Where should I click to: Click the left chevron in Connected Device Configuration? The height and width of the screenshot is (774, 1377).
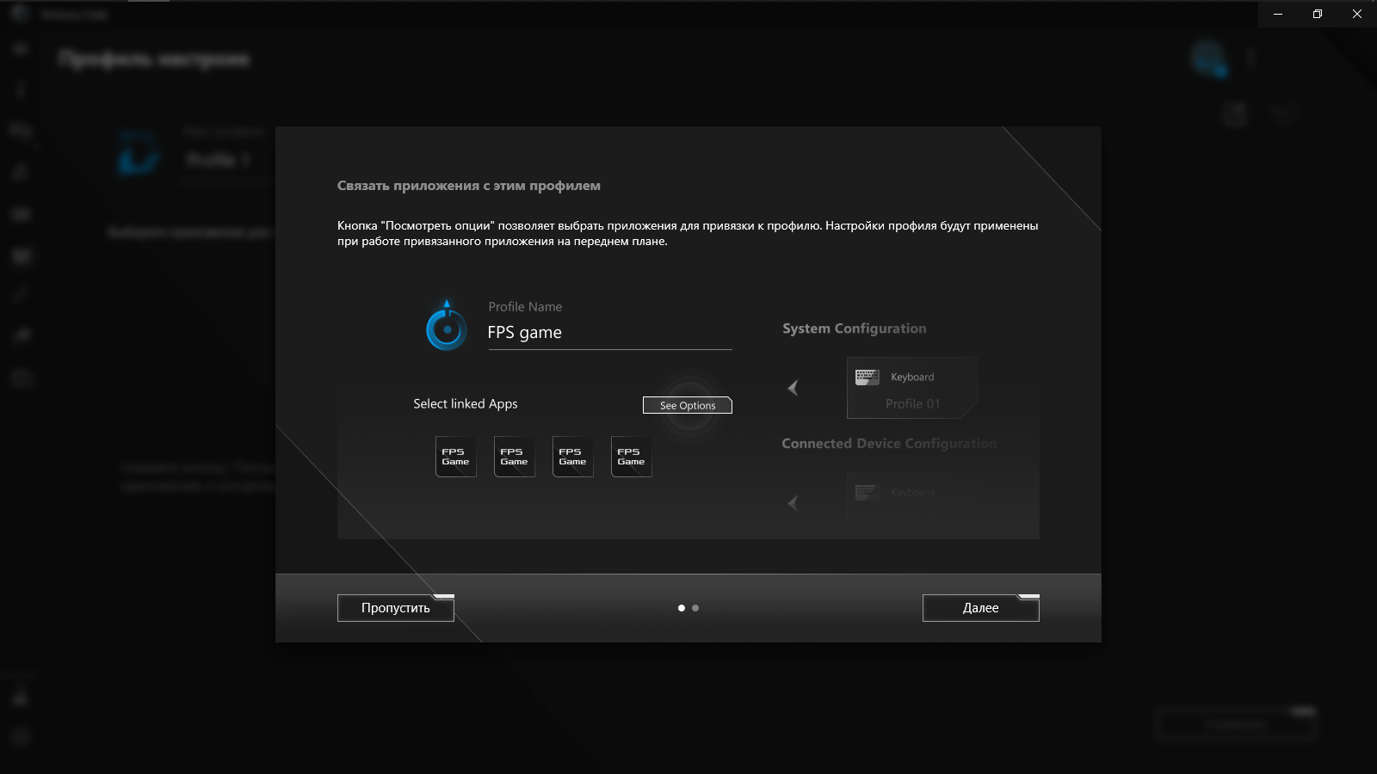coord(793,504)
